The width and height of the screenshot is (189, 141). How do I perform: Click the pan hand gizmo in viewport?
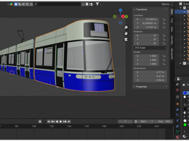click(x=126, y=33)
